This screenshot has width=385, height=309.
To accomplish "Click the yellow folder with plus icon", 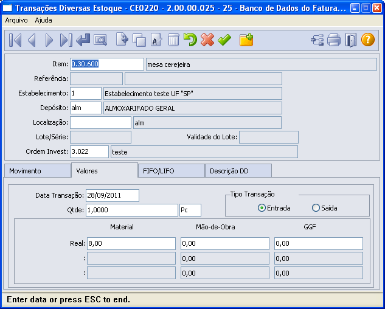I will 246,40.
